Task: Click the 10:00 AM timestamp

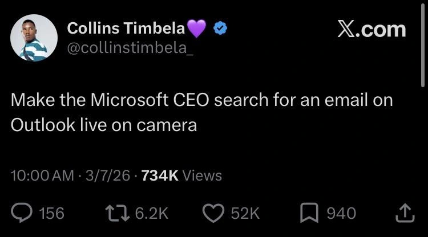Action: (42, 175)
